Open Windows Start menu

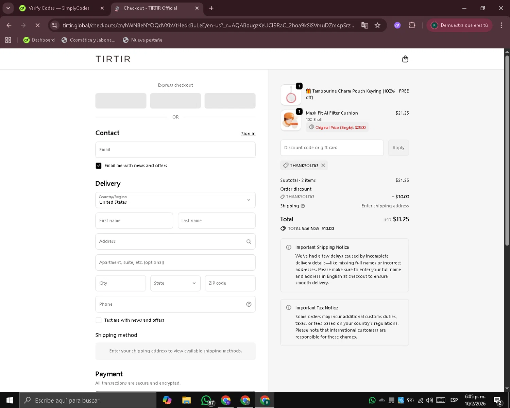pos(10,400)
